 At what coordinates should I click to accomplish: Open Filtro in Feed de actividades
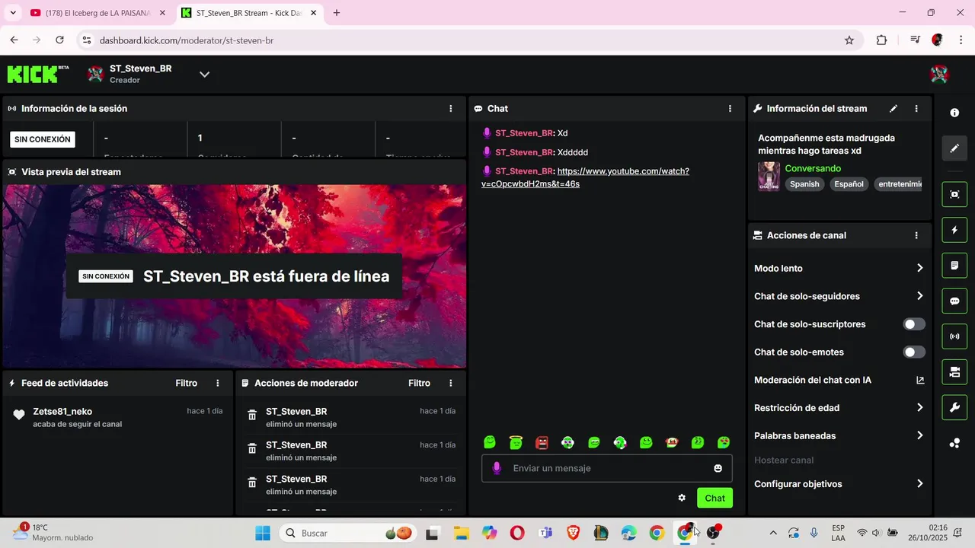tap(187, 384)
